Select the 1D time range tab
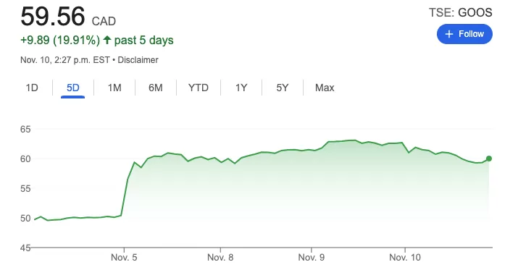 coord(32,88)
